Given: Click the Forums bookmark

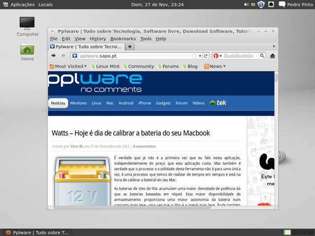Looking at the screenshot, I should tap(168, 66).
